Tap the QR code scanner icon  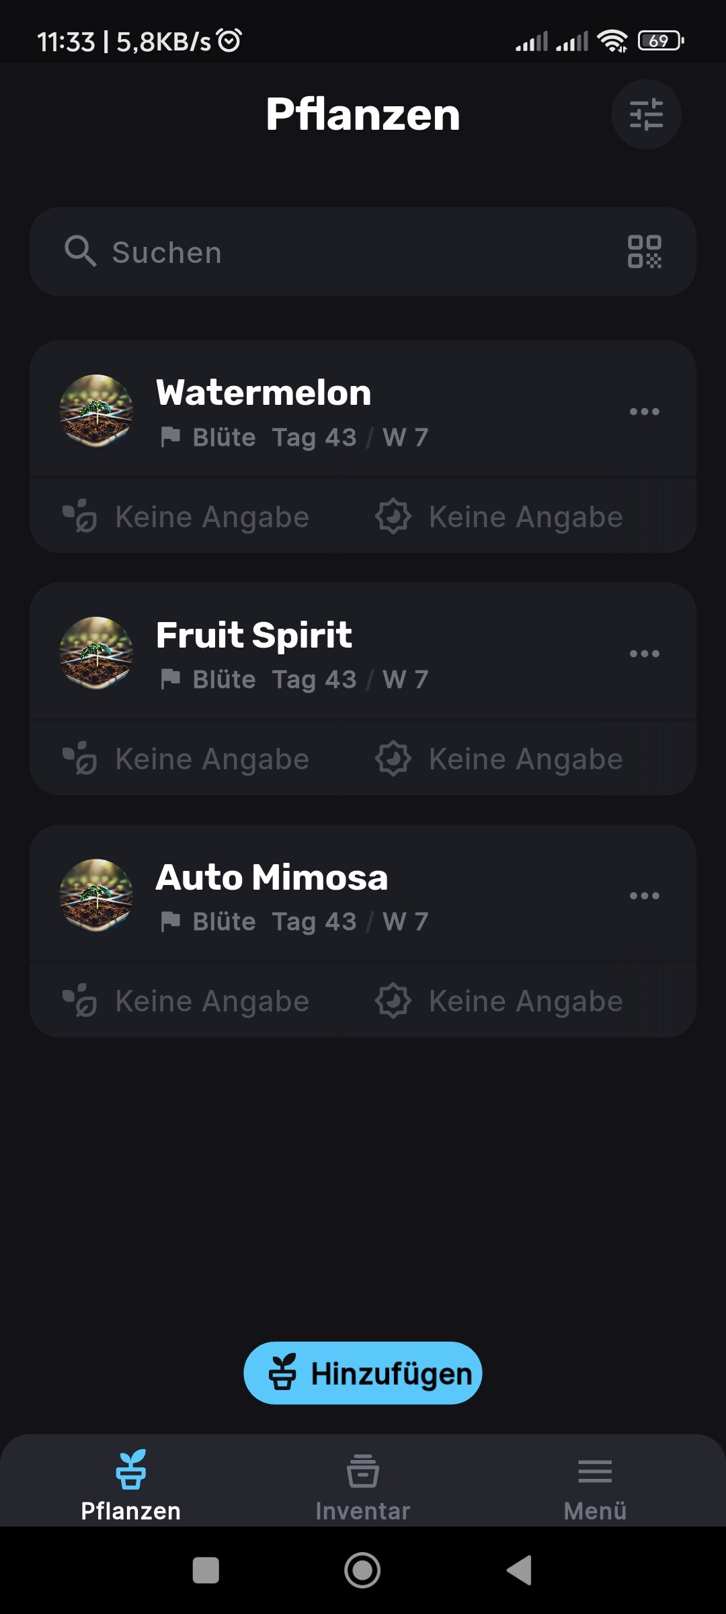[644, 252]
